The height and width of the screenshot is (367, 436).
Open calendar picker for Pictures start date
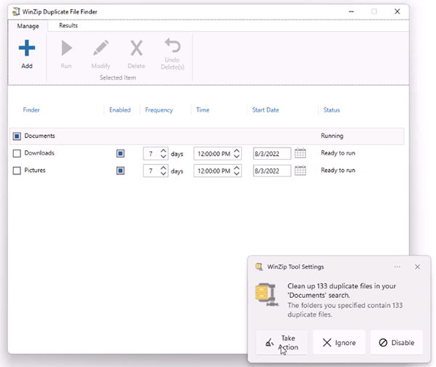(300, 171)
